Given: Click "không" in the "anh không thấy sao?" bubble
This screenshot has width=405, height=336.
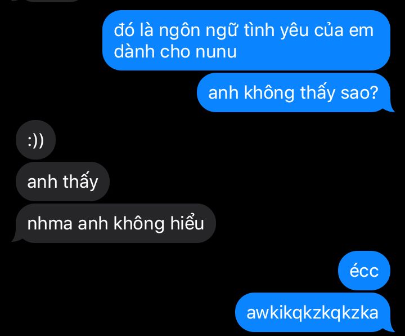Looking at the screenshot, I should (x=269, y=92).
